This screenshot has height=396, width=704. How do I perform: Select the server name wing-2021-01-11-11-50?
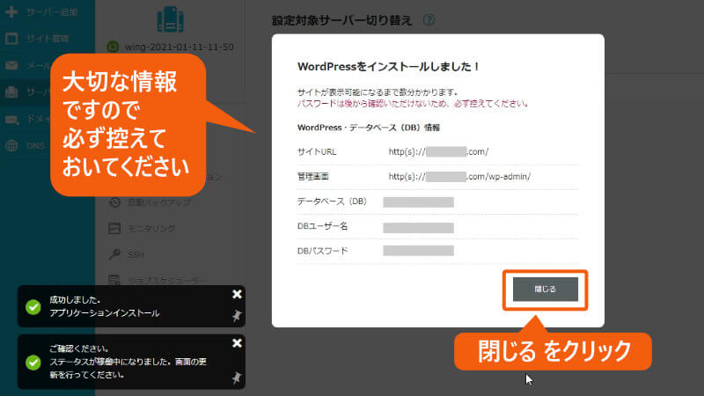pyautogui.click(x=180, y=47)
